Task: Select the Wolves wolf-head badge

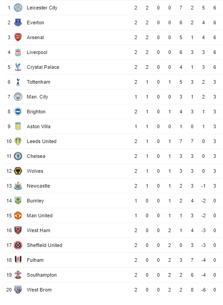Action: (18, 171)
